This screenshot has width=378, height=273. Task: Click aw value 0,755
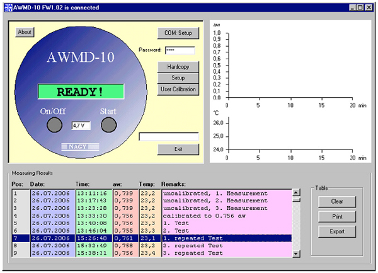(x=123, y=231)
